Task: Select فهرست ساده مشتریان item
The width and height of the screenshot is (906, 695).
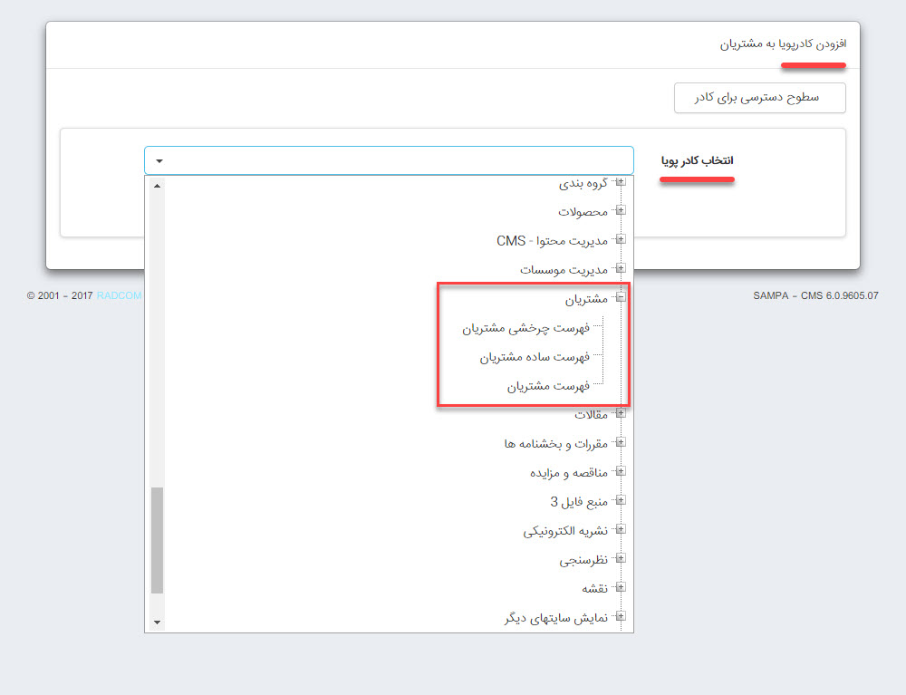Action: [535, 356]
